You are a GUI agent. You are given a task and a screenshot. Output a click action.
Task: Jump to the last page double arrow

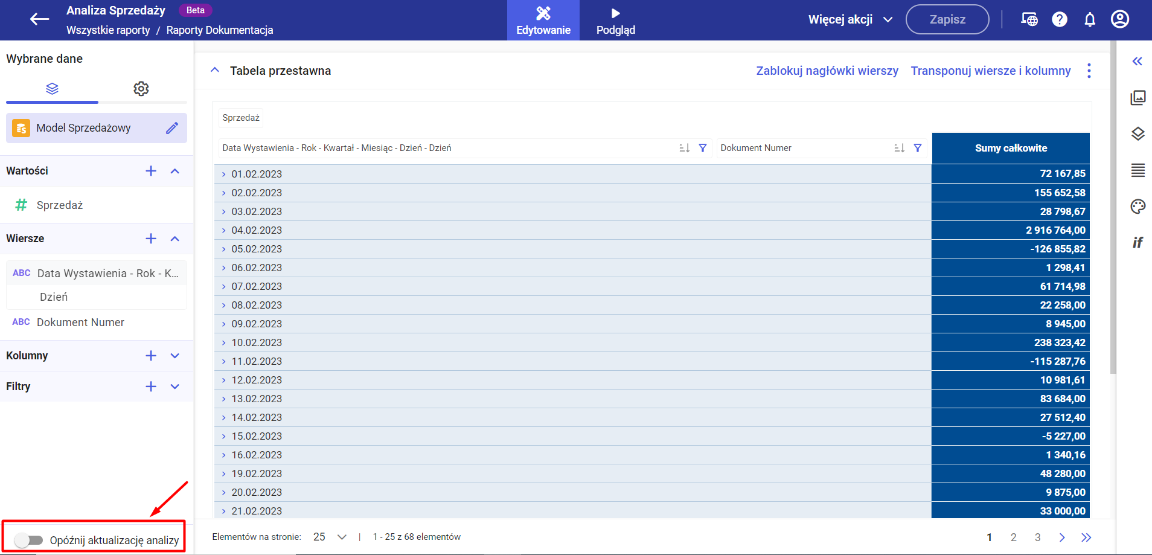coord(1086,537)
